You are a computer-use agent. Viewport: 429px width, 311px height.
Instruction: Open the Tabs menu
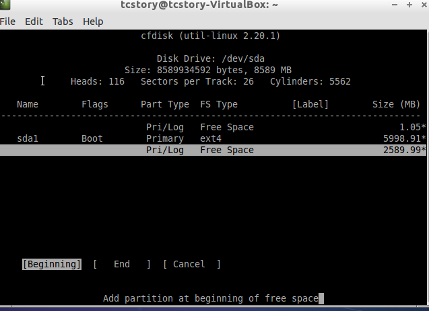(63, 21)
